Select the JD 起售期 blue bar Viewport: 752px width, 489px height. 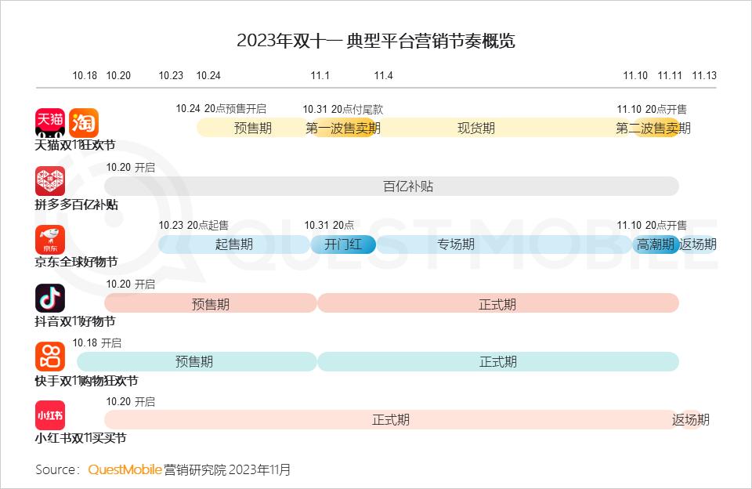[234, 244]
